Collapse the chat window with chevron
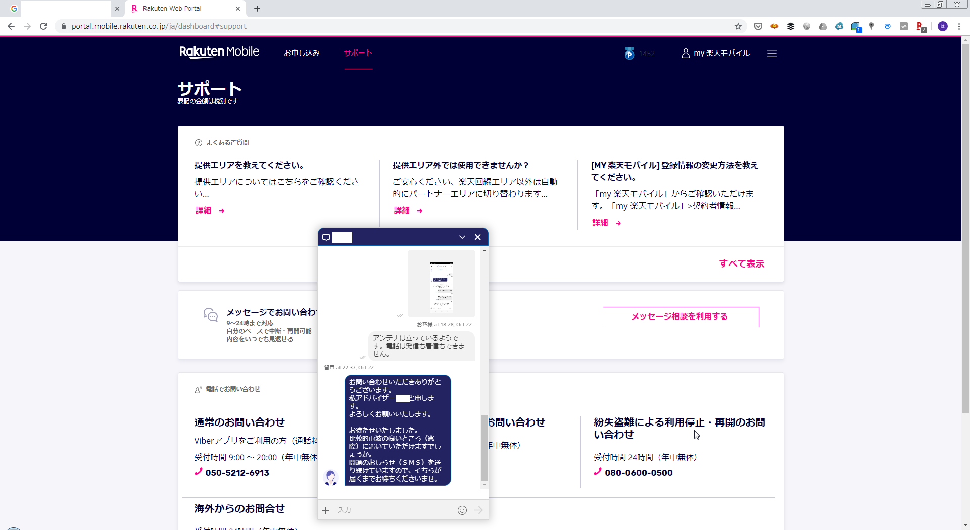 tap(462, 237)
